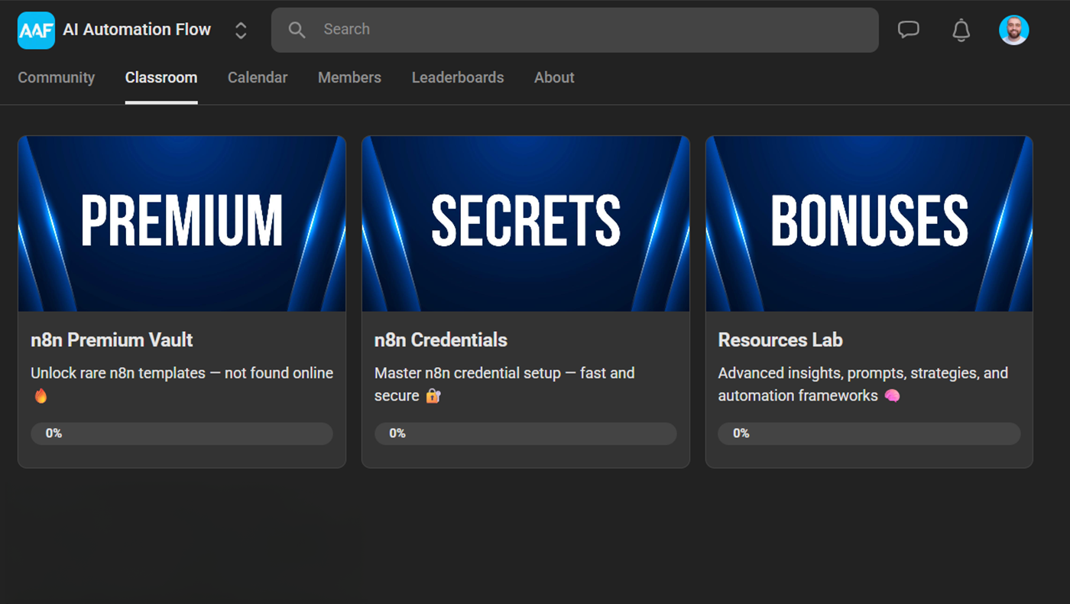This screenshot has height=604, width=1070.
Task: Open the SECRETS course thumbnail
Action: [x=526, y=223]
